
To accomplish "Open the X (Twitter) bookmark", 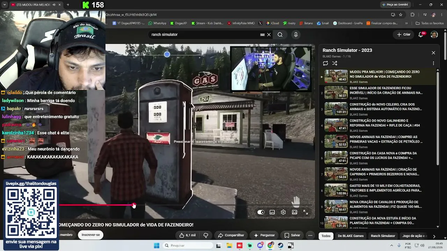I will pyautogui.click(x=260, y=23).
